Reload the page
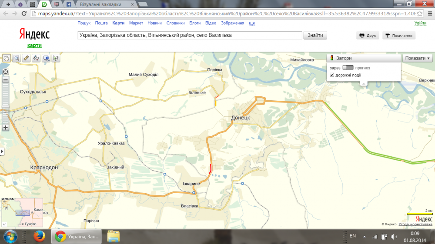This screenshot has height=244, width=435. (x=24, y=13)
